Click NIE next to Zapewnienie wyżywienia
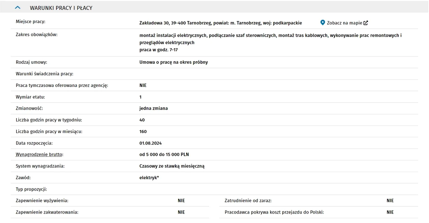The image size is (429, 223). pos(181,201)
